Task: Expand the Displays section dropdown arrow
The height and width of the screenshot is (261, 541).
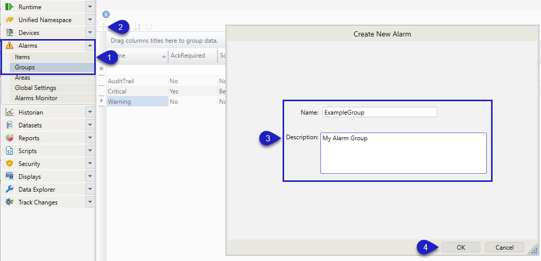Action: click(x=90, y=177)
